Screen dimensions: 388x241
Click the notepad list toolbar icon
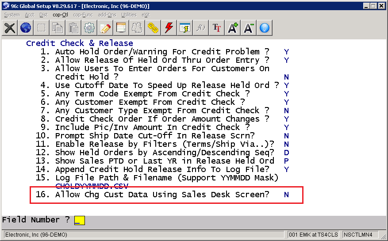click(121, 28)
